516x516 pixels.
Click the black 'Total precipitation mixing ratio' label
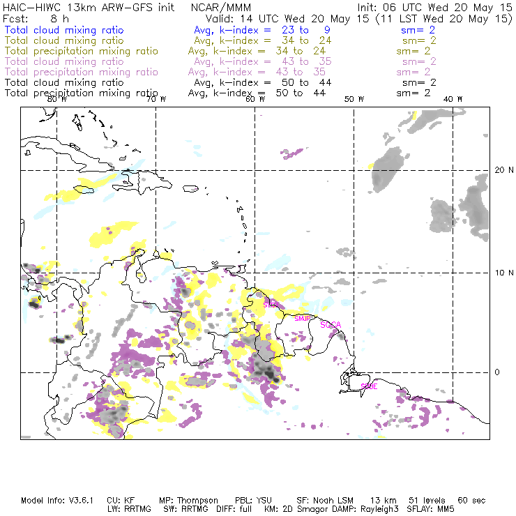(x=82, y=93)
